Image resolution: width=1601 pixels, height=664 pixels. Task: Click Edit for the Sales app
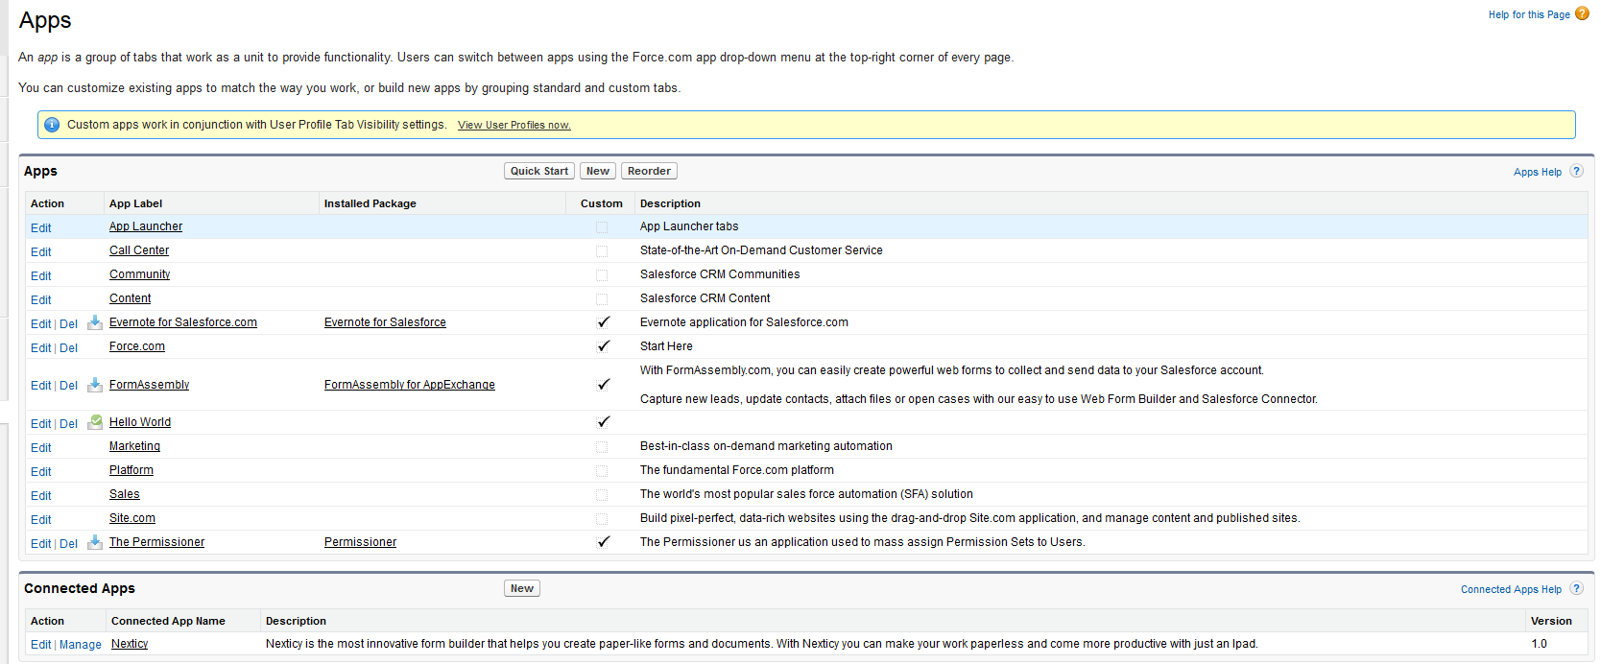pyautogui.click(x=41, y=496)
